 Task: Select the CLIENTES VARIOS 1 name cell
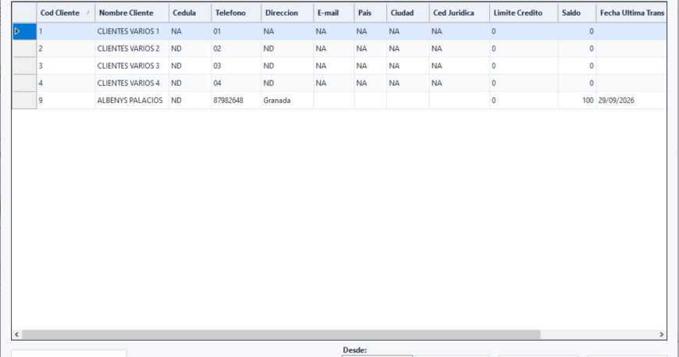[x=132, y=31]
